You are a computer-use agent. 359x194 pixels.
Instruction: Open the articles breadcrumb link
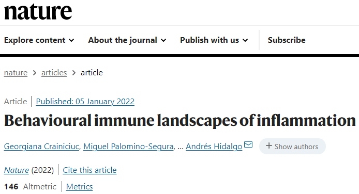point(54,73)
